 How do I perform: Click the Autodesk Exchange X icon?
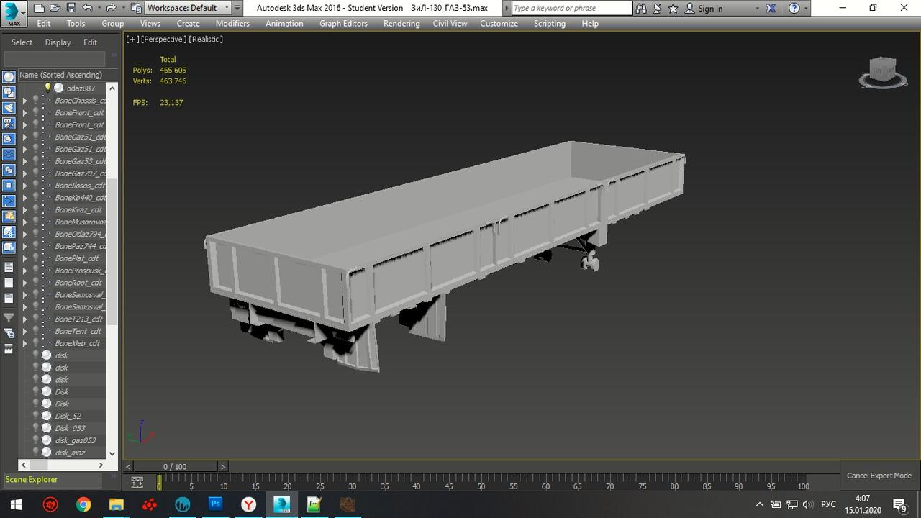click(771, 9)
